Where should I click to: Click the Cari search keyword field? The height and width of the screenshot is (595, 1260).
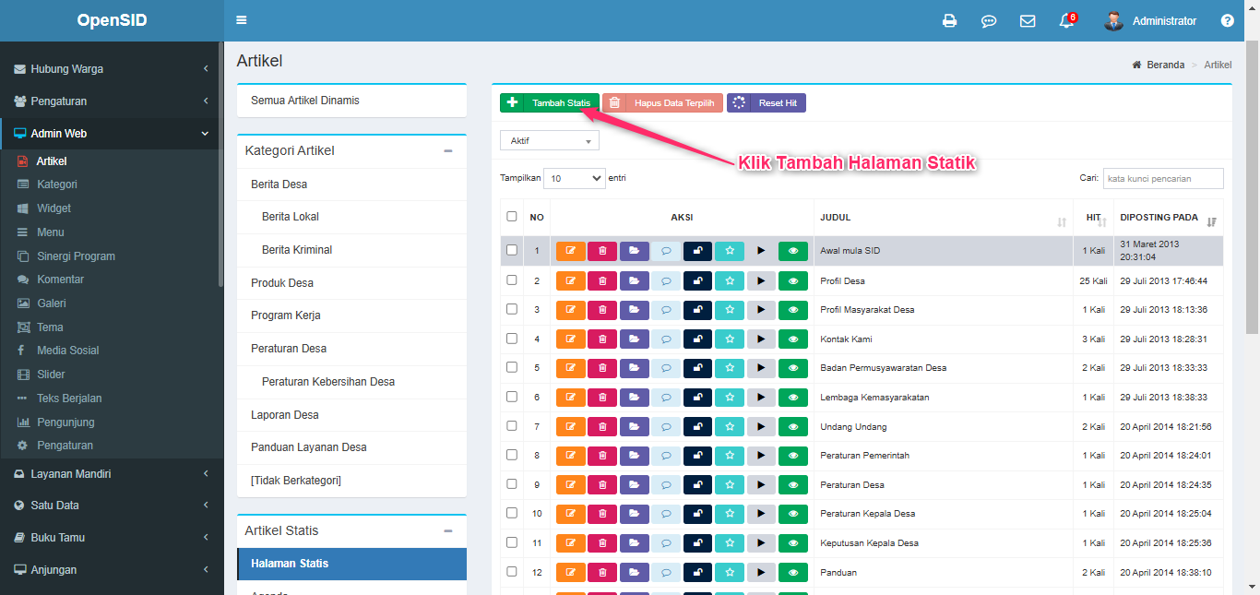tap(1163, 178)
